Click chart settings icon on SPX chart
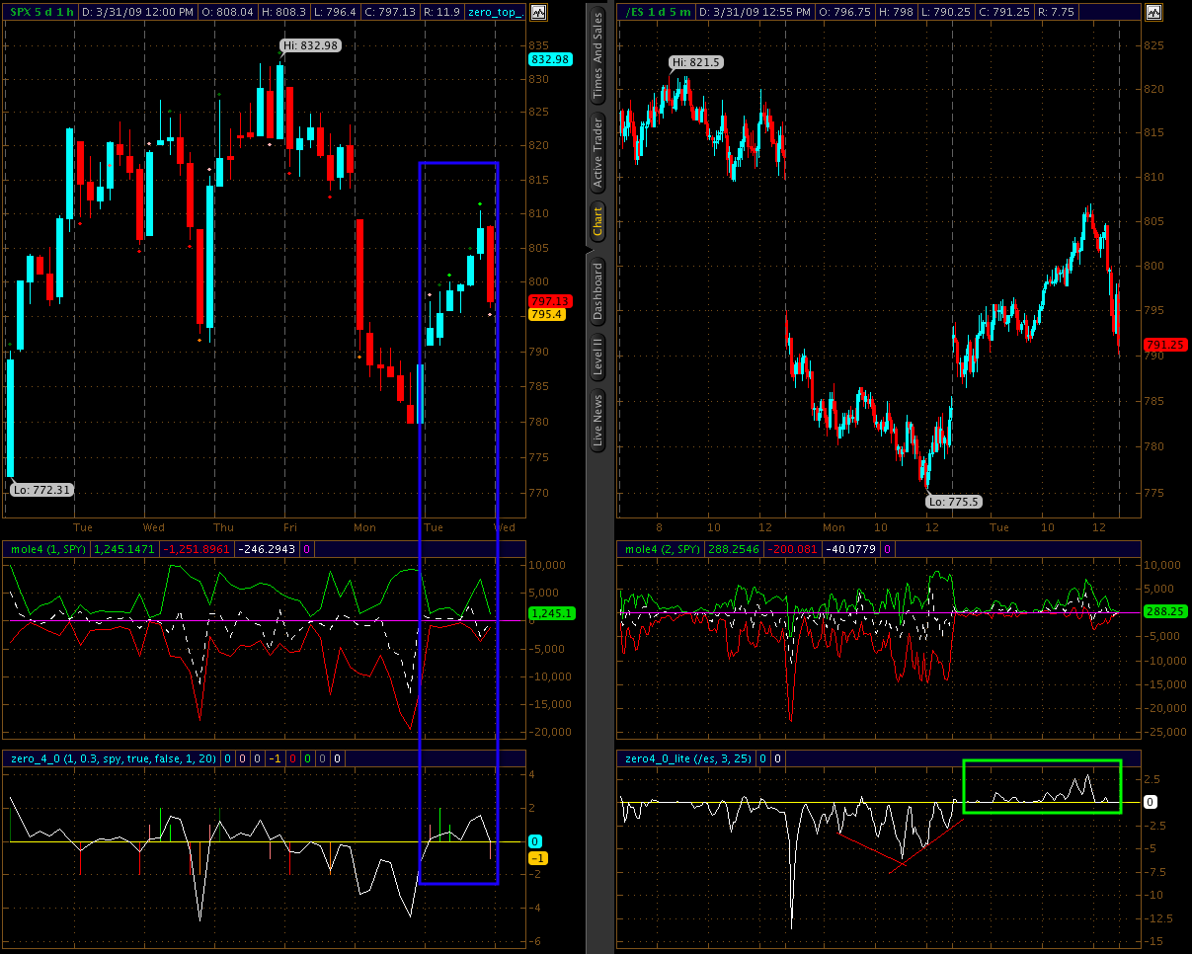 (x=538, y=13)
